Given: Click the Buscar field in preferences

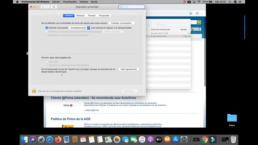Looking at the screenshot, I should (x=132, y=7).
